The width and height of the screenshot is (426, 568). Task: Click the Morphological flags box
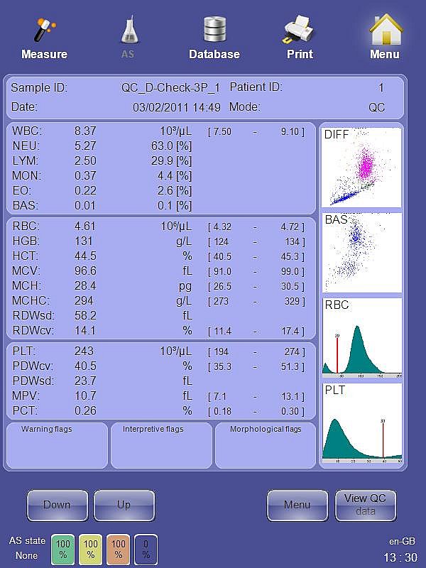pyautogui.click(x=266, y=446)
